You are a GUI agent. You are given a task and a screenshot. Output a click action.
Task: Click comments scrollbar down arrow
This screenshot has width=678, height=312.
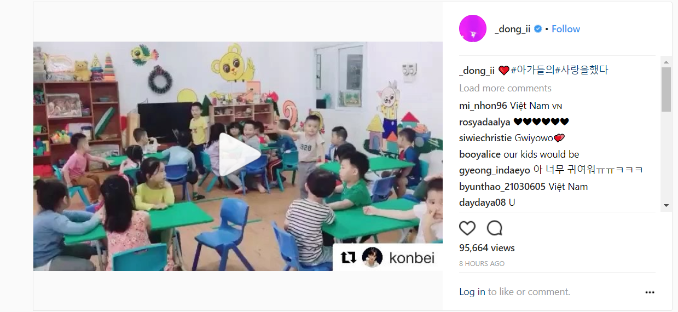(666, 205)
